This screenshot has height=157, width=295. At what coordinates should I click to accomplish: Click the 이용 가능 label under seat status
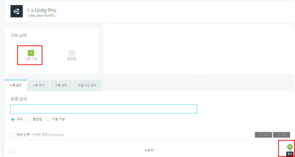click(x=31, y=59)
